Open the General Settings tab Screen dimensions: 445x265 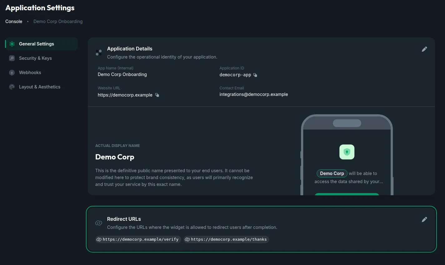point(41,44)
